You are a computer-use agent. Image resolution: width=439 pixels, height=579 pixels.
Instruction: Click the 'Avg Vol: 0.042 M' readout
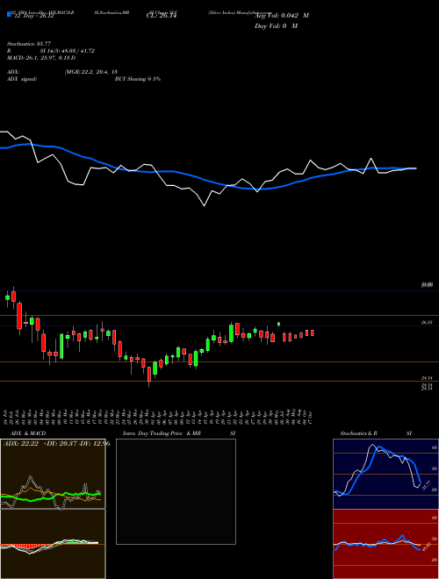pyautogui.click(x=282, y=16)
